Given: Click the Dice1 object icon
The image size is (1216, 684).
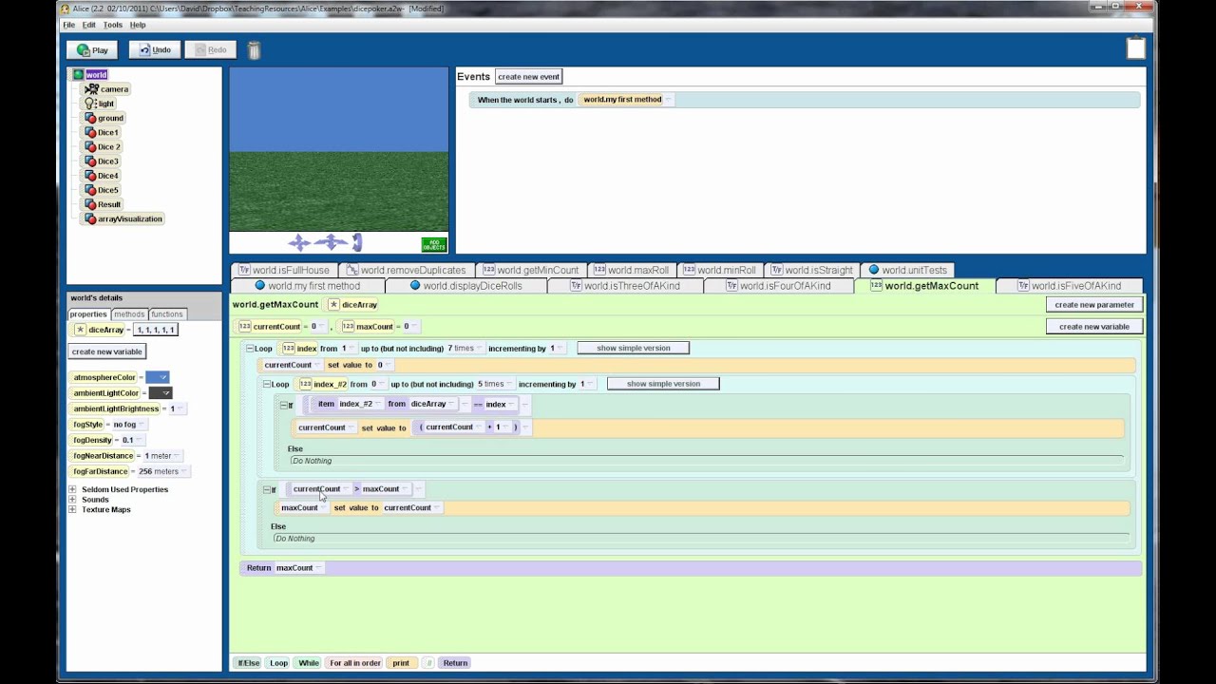Looking at the screenshot, I should (x=90, y=132).
